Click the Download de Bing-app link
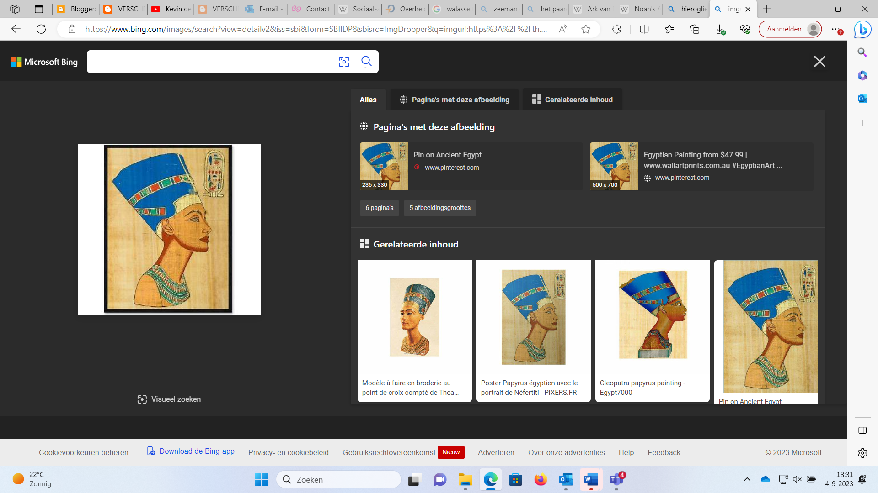 click(x=191, y=451)
